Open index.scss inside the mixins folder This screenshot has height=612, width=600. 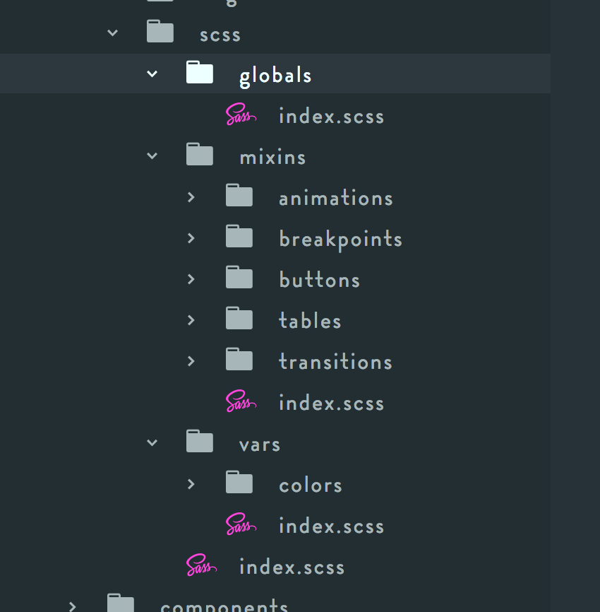(331, 403)
